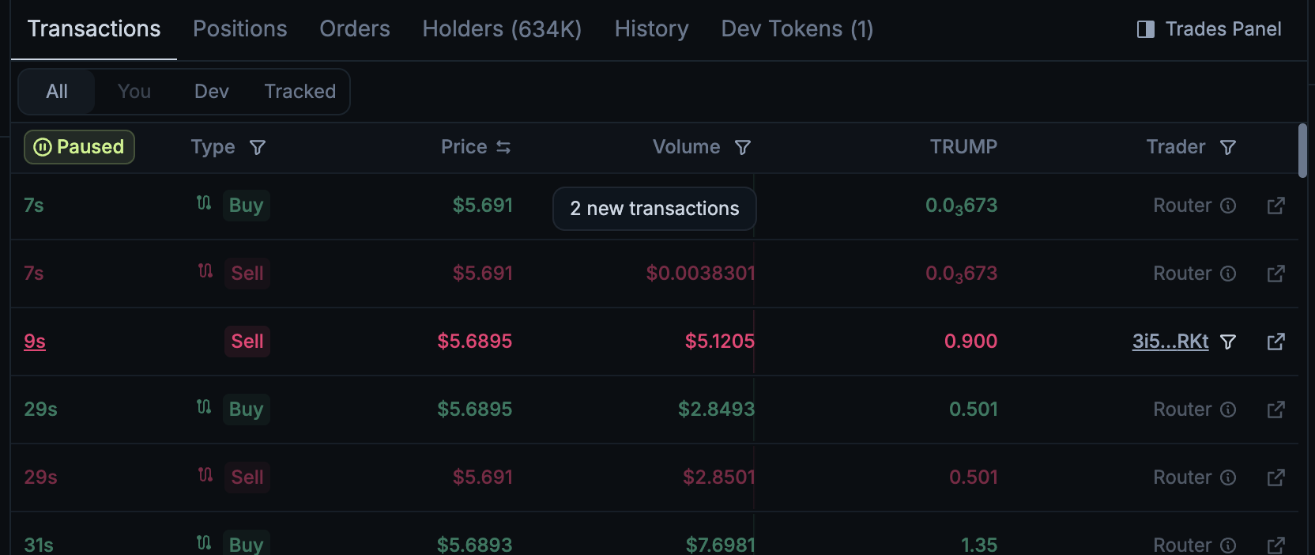Image resolution: width=1315 pixels, height=555 pixels.
Task: Select the You transactions filter
Action: (x=134, y=92)
